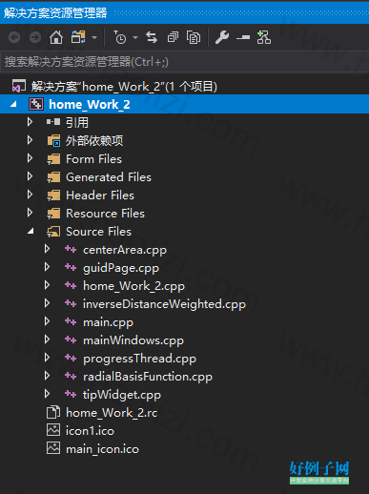Click the C++ icon of main.cpp
Viewport: 369px width, 494px height.
[71, 321]
